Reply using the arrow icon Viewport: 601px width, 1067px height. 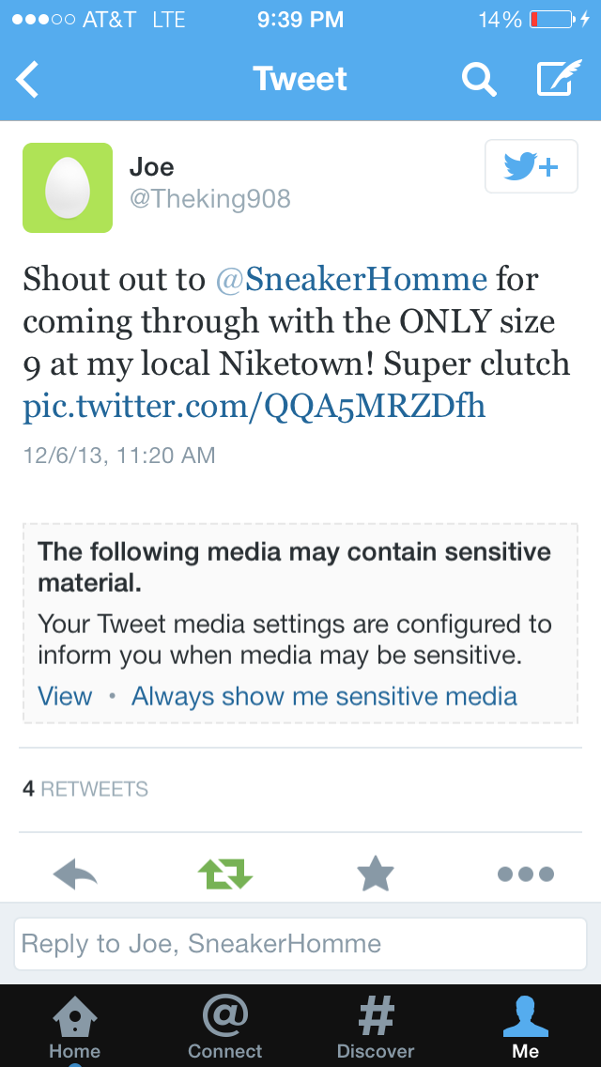[75, 874]
